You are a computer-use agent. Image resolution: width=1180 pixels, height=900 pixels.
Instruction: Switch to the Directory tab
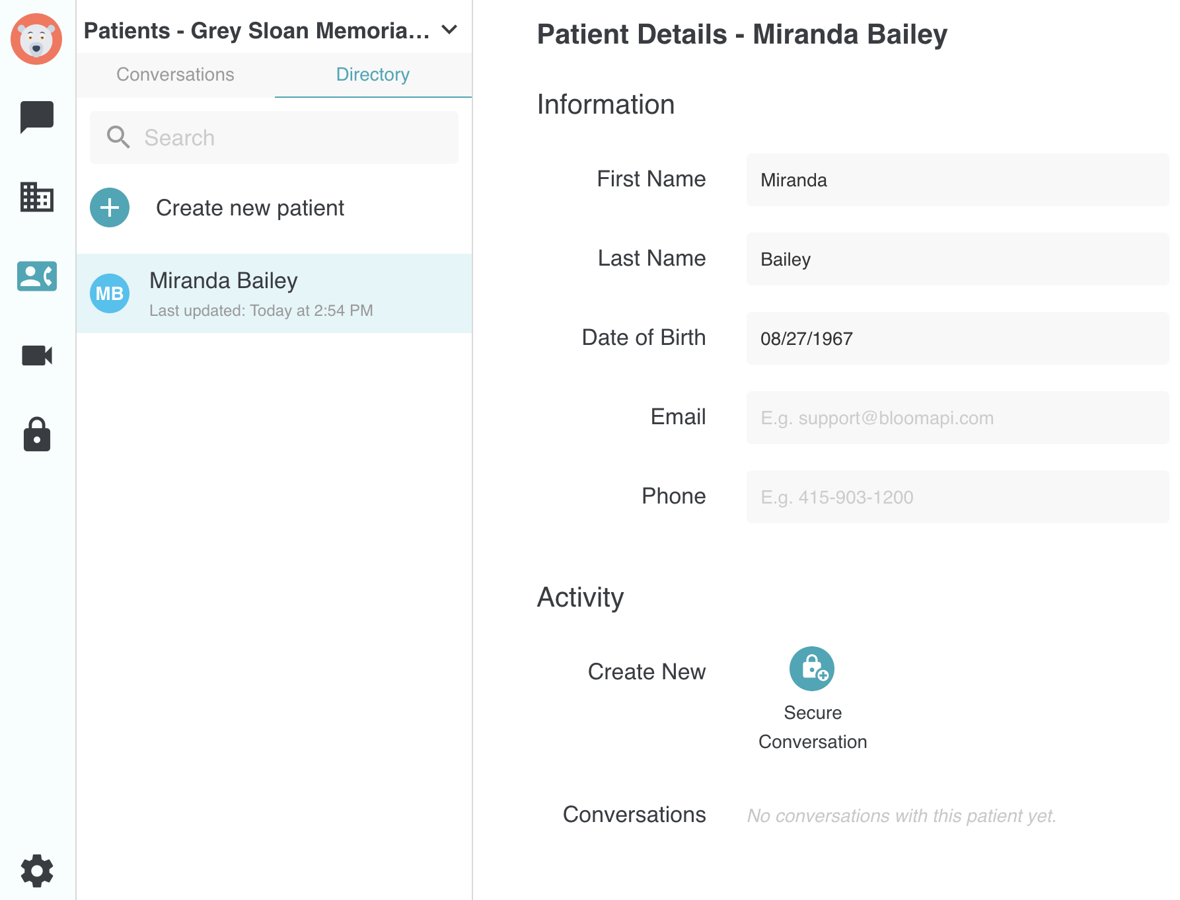373,75
